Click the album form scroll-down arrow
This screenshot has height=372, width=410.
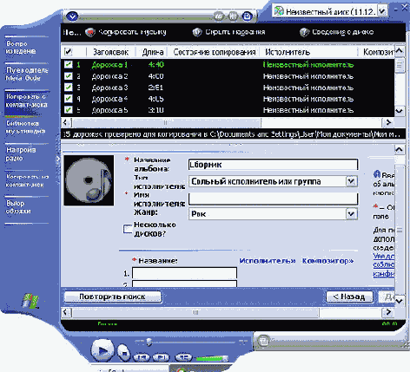coord(400,301)
